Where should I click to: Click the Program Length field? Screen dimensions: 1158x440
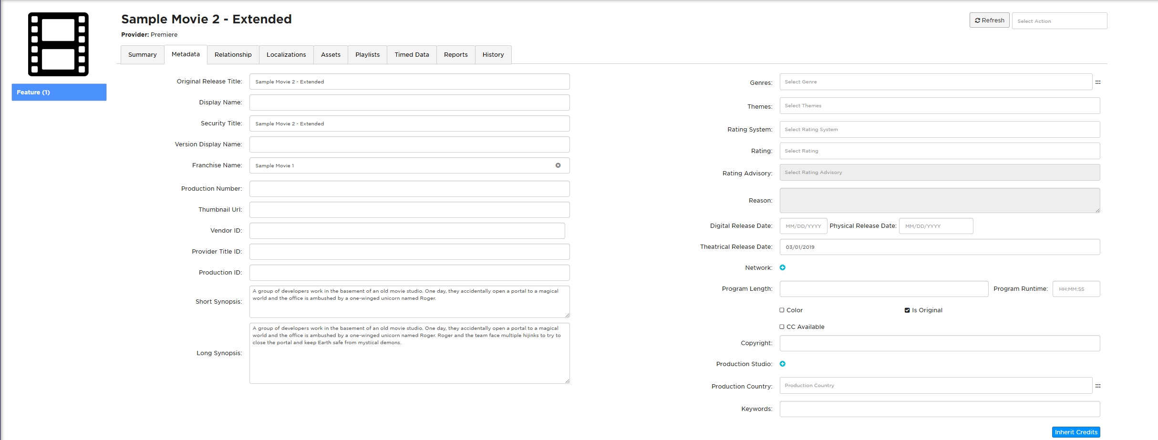[884, 289]
